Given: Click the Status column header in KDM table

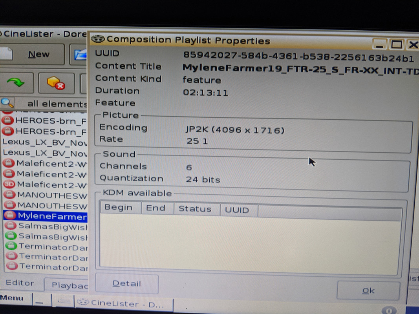Looking at the screenshot, I should [x=197, y=209].
